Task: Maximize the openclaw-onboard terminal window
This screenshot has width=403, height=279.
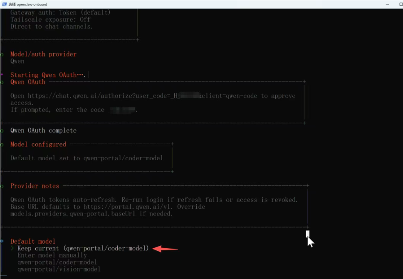Action: [x=401, y=4]
